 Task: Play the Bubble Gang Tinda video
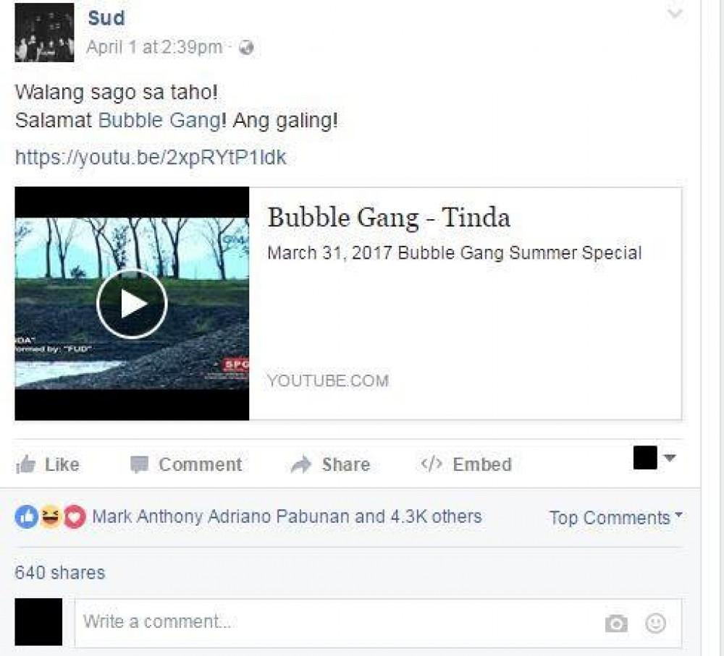(x=132, y=304)
